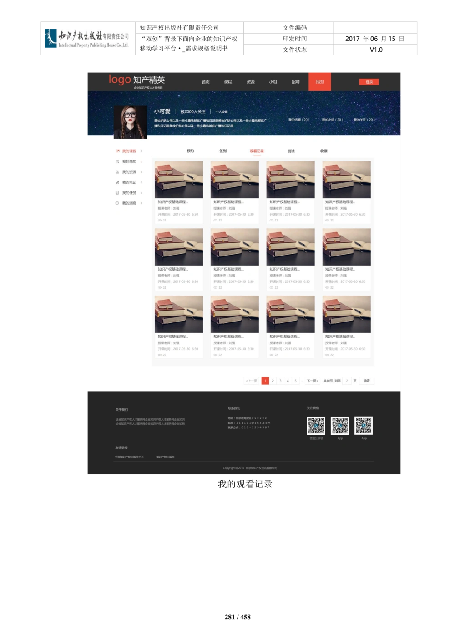
Task: Open the first course thumbnail
Action: click(179, 180)
